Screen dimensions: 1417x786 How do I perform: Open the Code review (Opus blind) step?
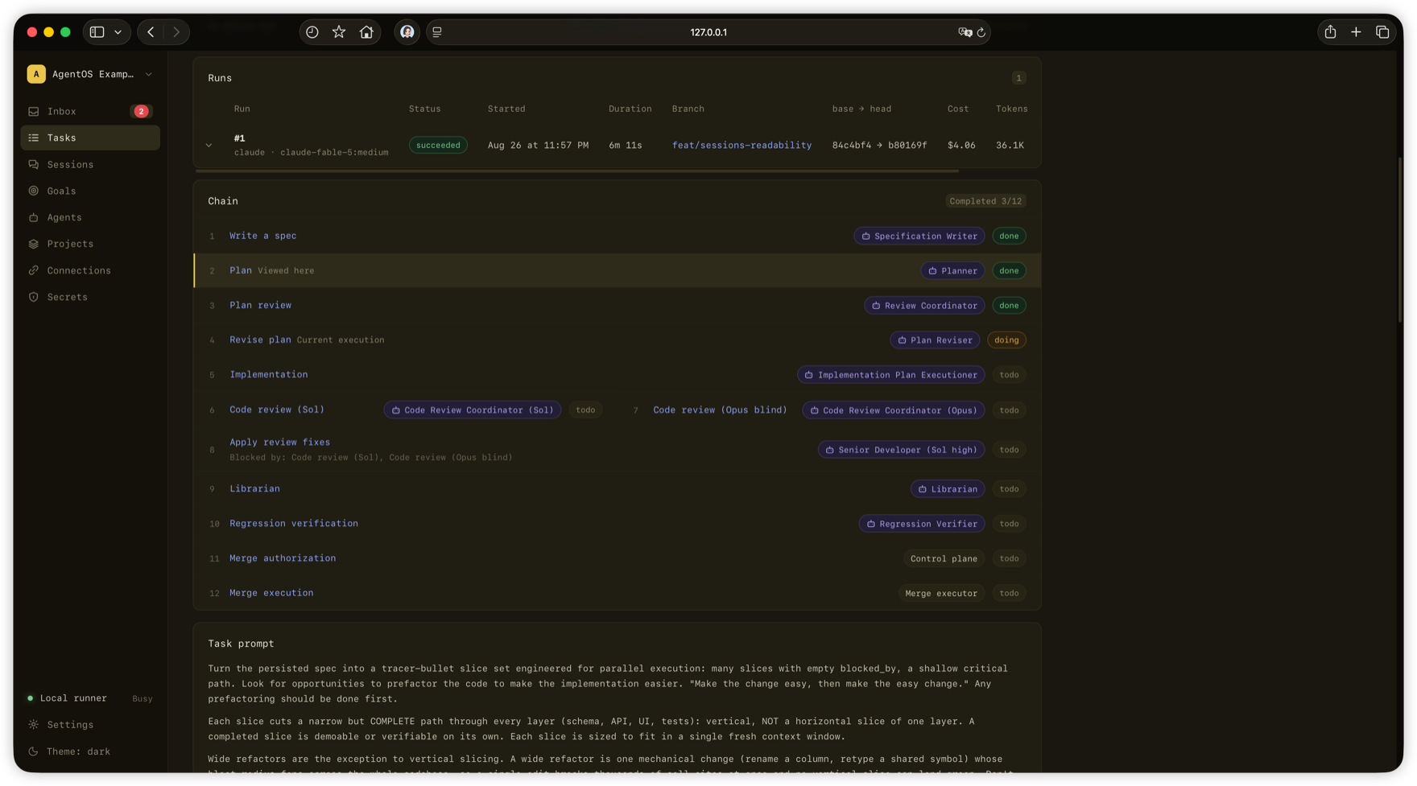[x=720, y=410]
